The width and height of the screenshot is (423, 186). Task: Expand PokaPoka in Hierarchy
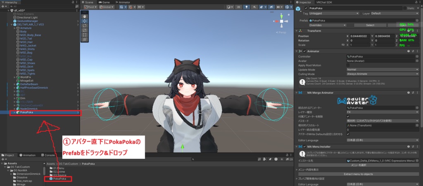pos(14,112)
